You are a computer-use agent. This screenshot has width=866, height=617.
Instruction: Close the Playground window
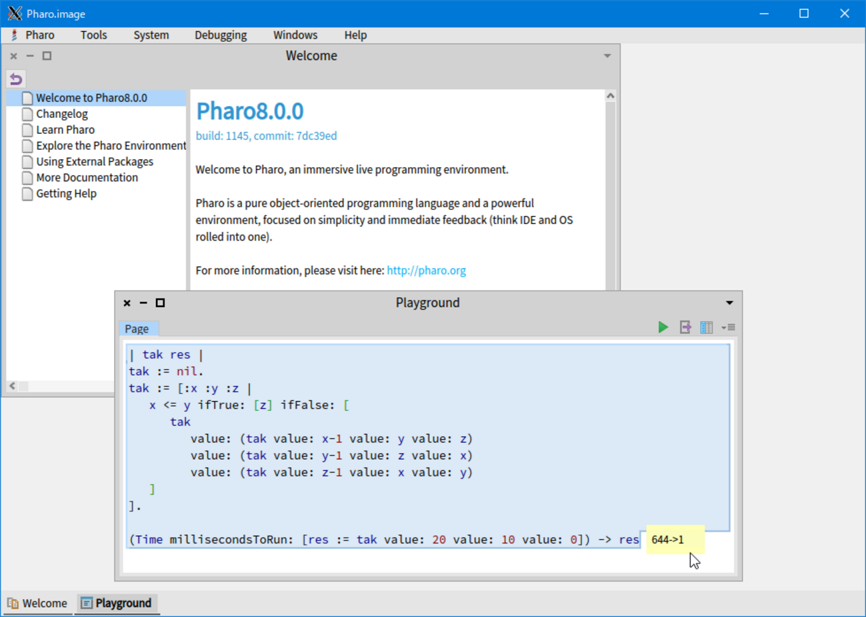point(127,303)
